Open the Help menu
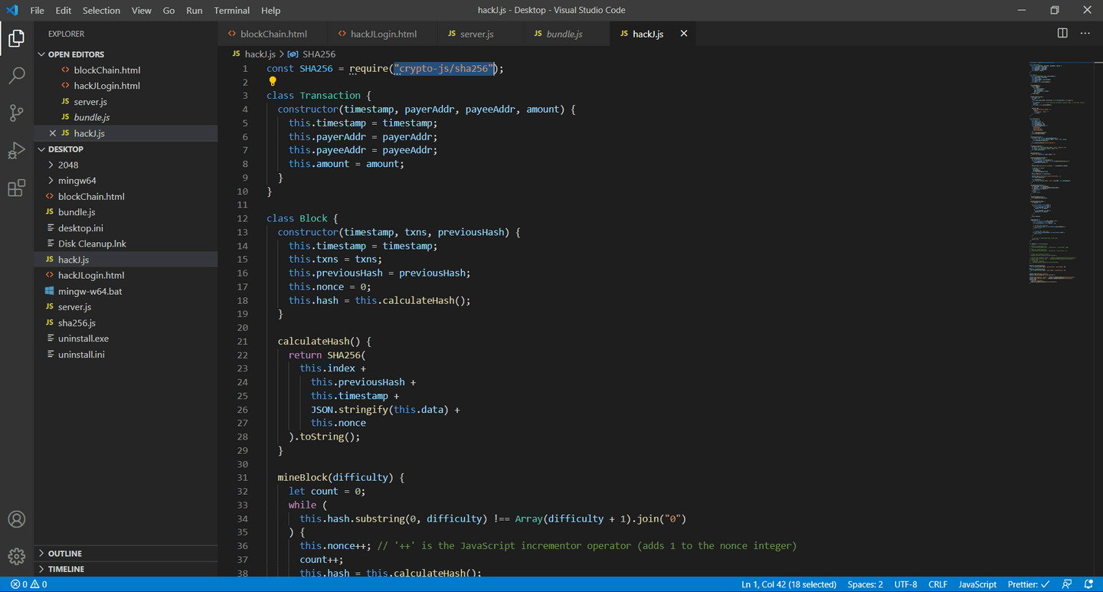Screen dimensions: 1103x592 [271, 10]
